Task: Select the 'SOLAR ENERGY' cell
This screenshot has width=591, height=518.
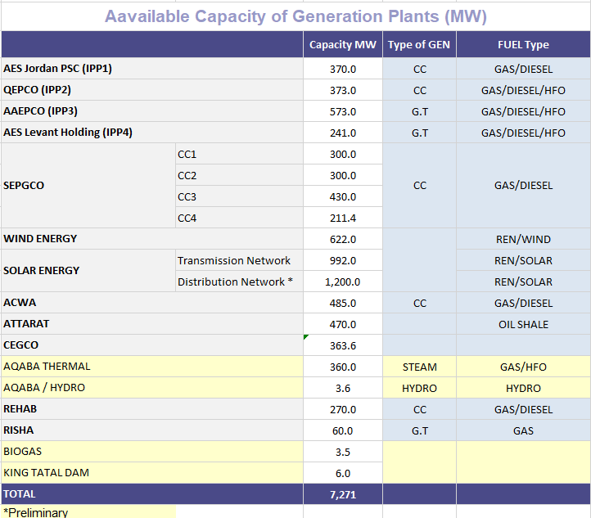Action: [88, 271]
